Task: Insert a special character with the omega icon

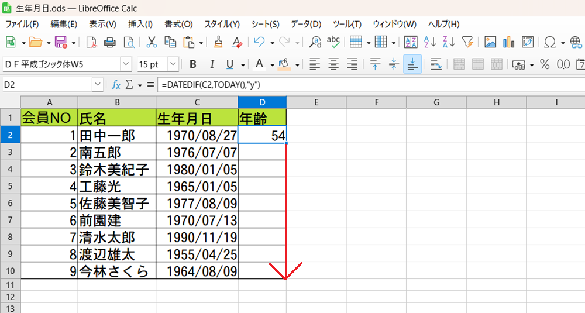Action: pyautogui.click(x=550, y=42)
